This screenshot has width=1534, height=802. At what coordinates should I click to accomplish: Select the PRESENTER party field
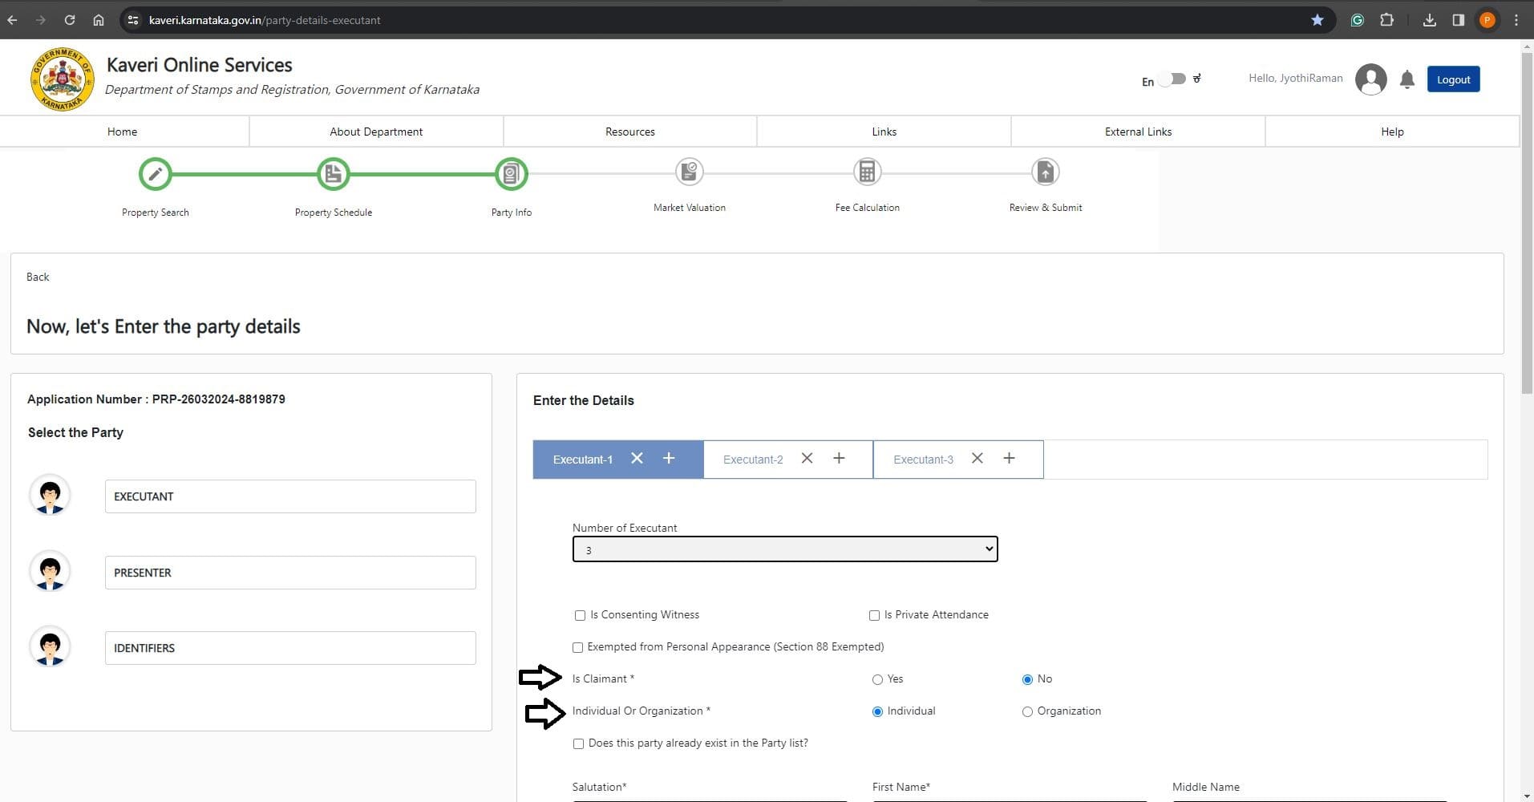coord(289,573)
